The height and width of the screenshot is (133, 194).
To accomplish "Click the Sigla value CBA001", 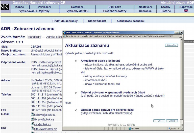I will click(x=36, y=47).
